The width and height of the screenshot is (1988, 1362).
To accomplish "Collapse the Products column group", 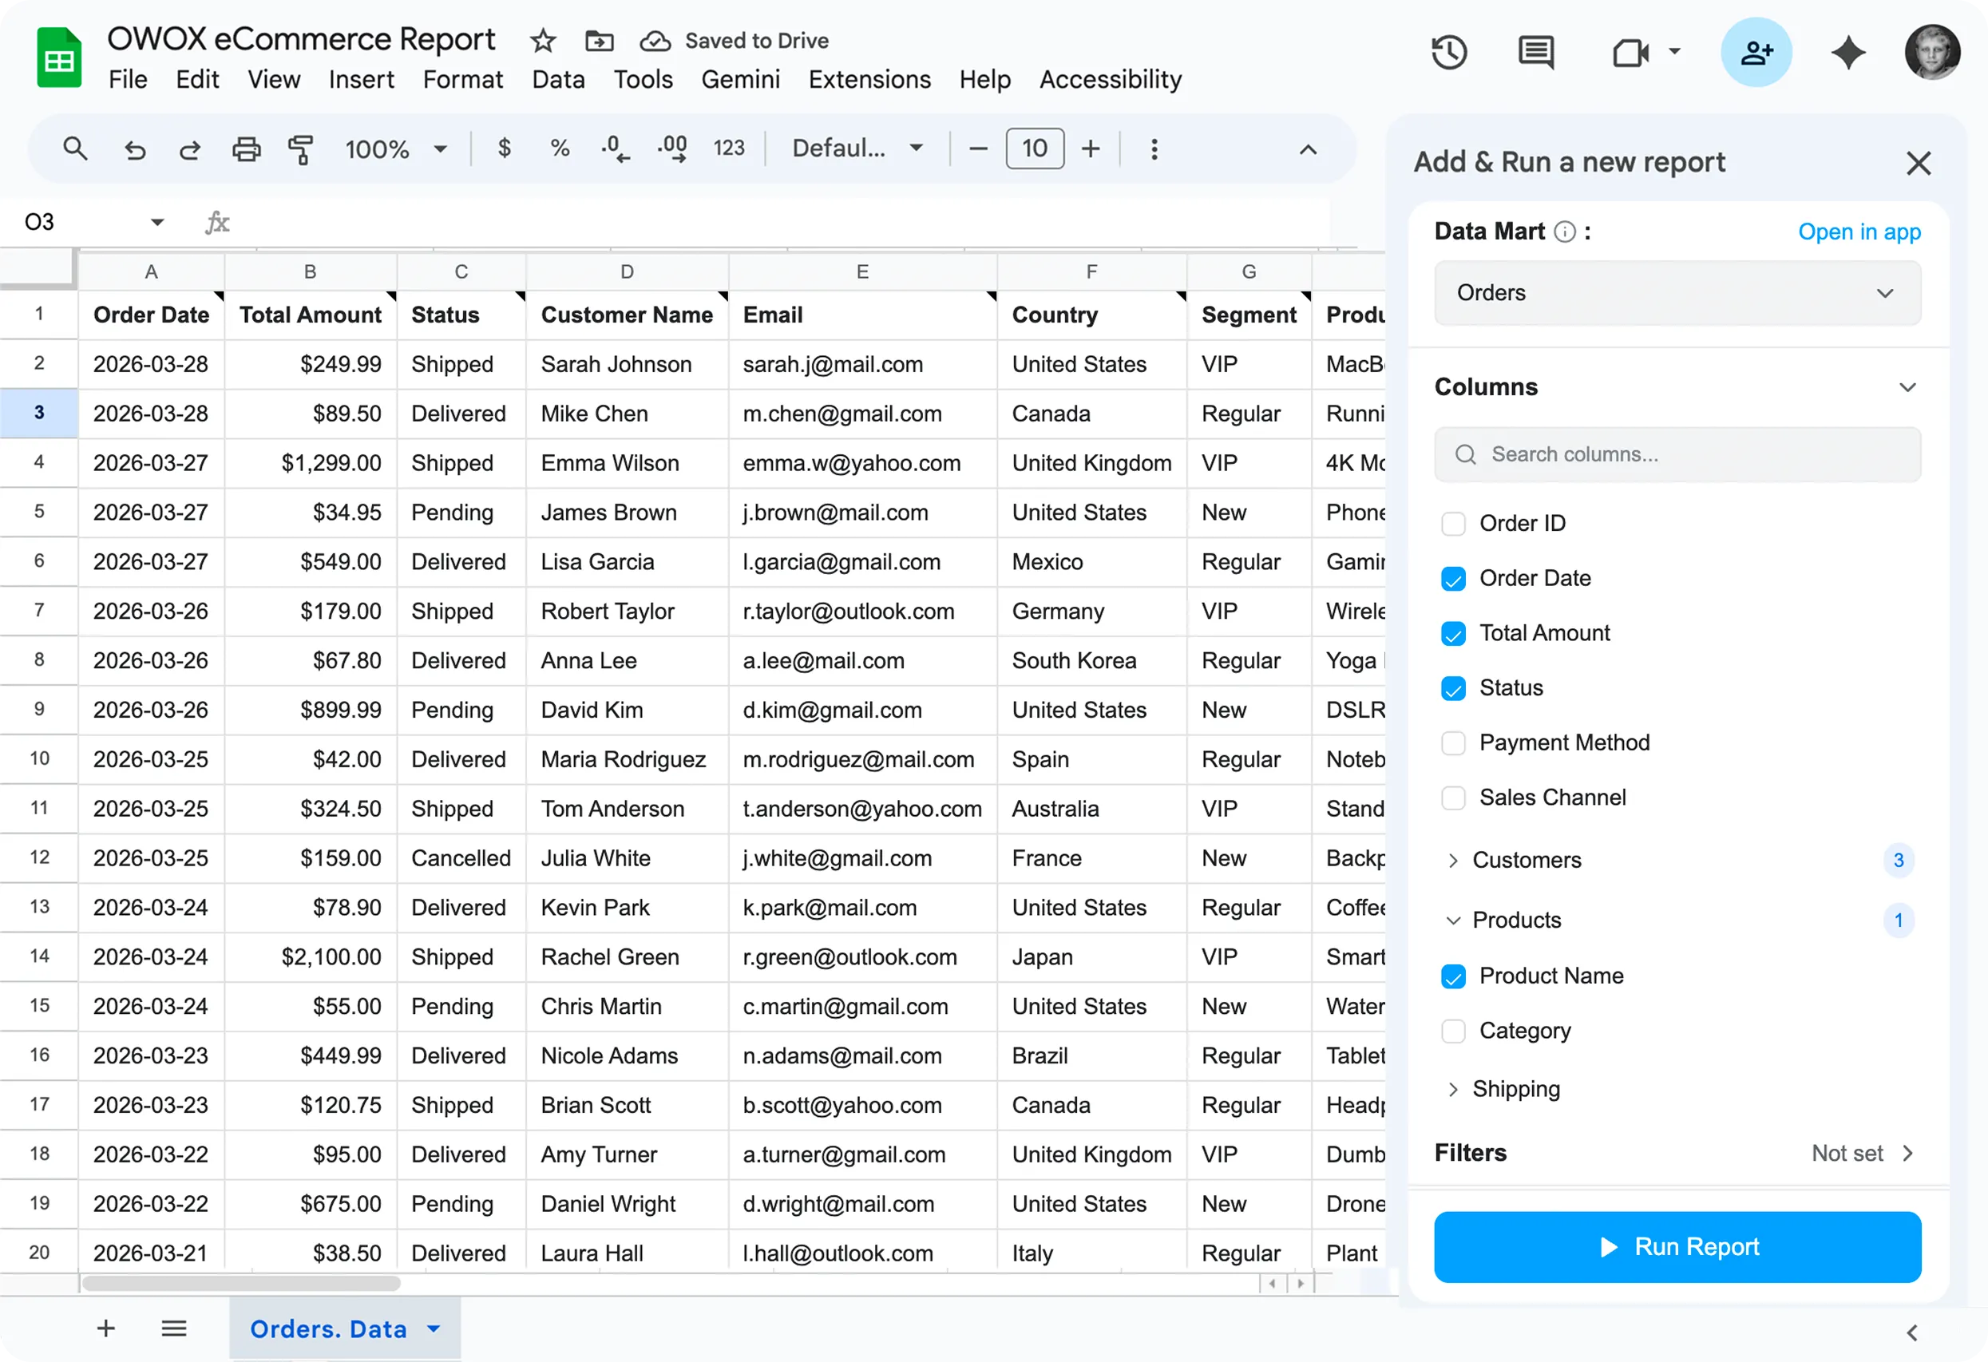I will coord(1452,921).
